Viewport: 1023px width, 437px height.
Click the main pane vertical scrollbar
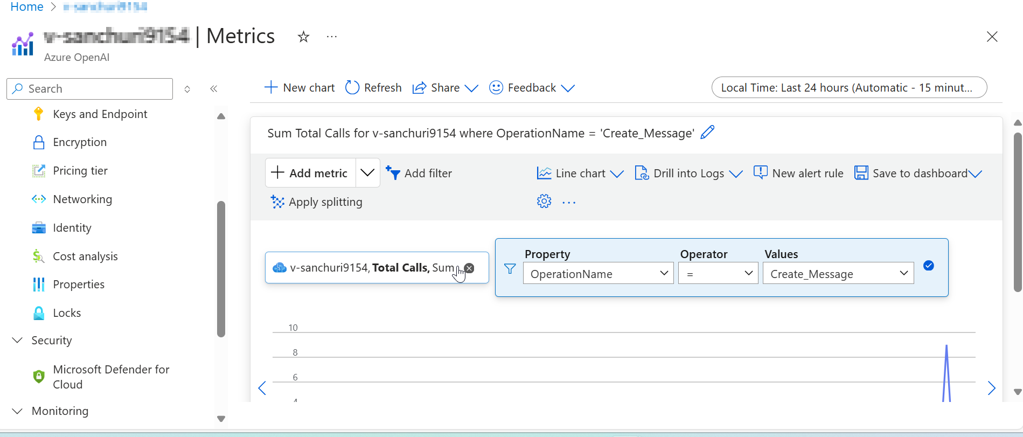(x=1018, y=212)
